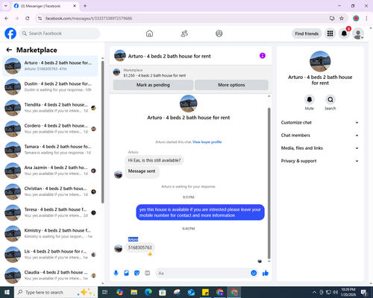The image size is (373, 298).
Task: Click the thumbs-up reaction on phone number message
Action: pos(150,253)
